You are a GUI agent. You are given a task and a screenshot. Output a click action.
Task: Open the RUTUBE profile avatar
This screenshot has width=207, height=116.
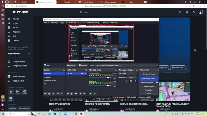point(201,12)
